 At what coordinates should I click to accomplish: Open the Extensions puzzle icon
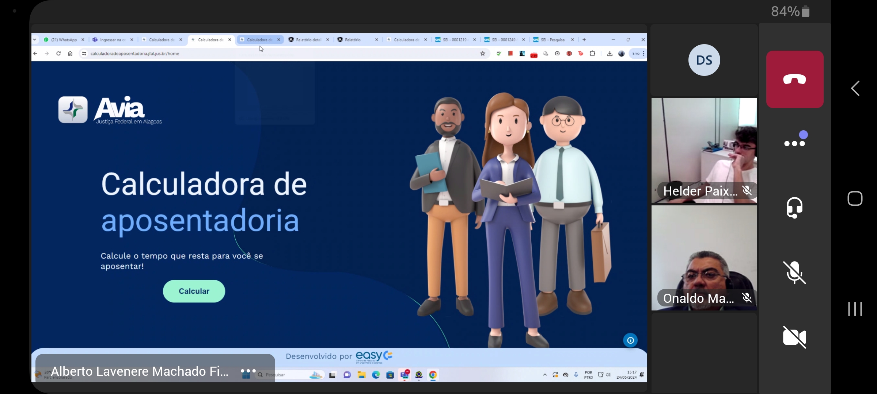coord(592,54)
